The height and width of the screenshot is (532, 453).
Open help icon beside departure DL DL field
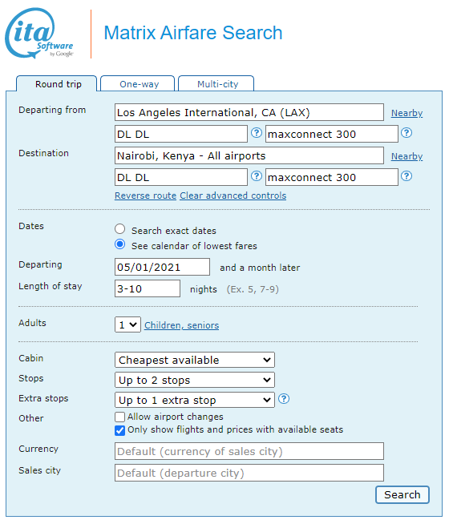pos(257,133)
